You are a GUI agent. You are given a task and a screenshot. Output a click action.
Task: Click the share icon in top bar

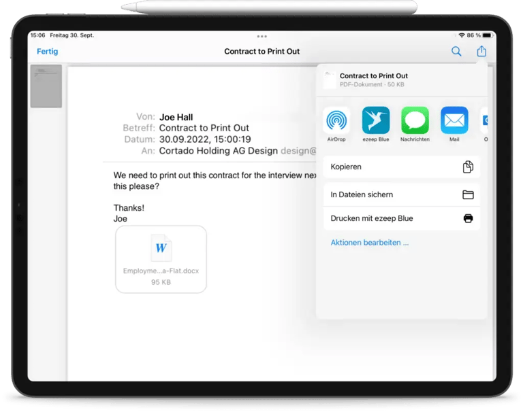pos(481,51)
